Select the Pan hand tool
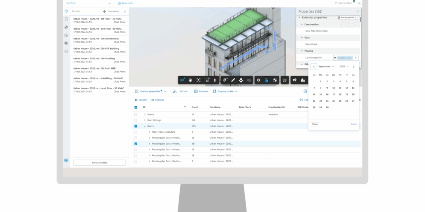The width and height of the screenshot is (425, 212). point(190,80)
